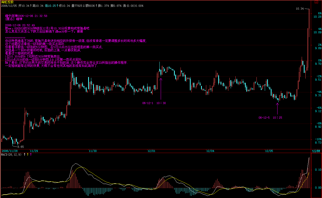Click the magenta arrow beside MACD label
The width and height of the screenshot is (322, 198).
click(x=31, y=155)
